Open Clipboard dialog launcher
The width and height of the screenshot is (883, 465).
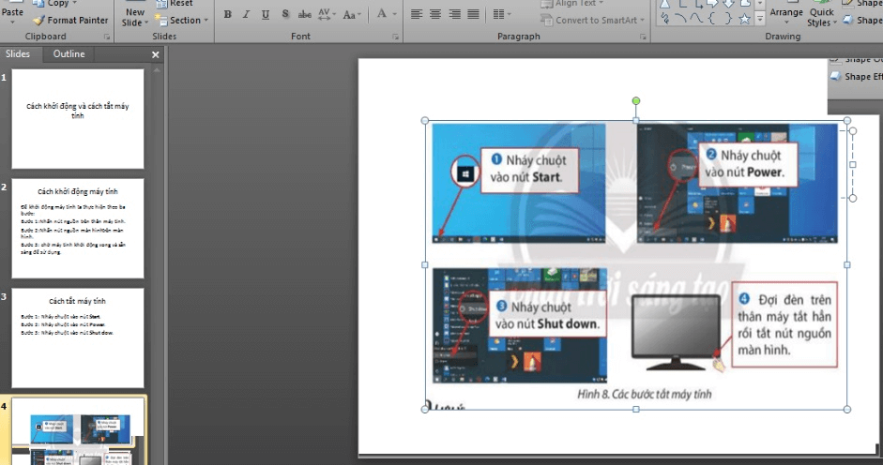[107, 37]
